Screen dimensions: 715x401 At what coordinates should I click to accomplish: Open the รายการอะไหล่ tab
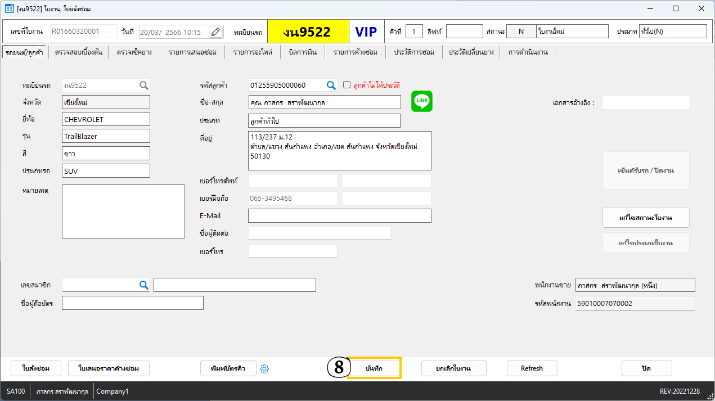(253, 52)
